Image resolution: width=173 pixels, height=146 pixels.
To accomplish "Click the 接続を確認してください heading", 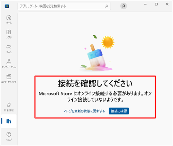I will pyautogui.click(x=95, y=83).
